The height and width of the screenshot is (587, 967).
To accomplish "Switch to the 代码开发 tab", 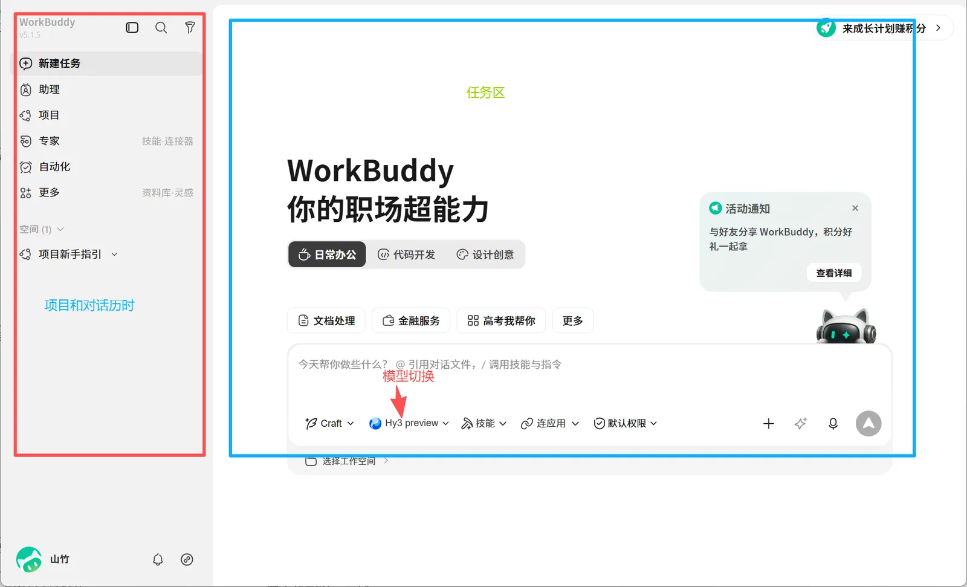I will point(407,255).
